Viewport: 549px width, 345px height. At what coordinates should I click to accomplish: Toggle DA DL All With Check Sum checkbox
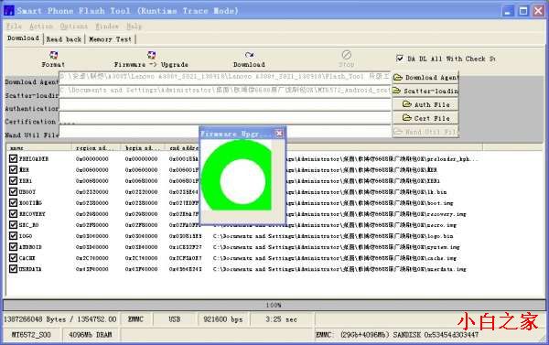400,59
